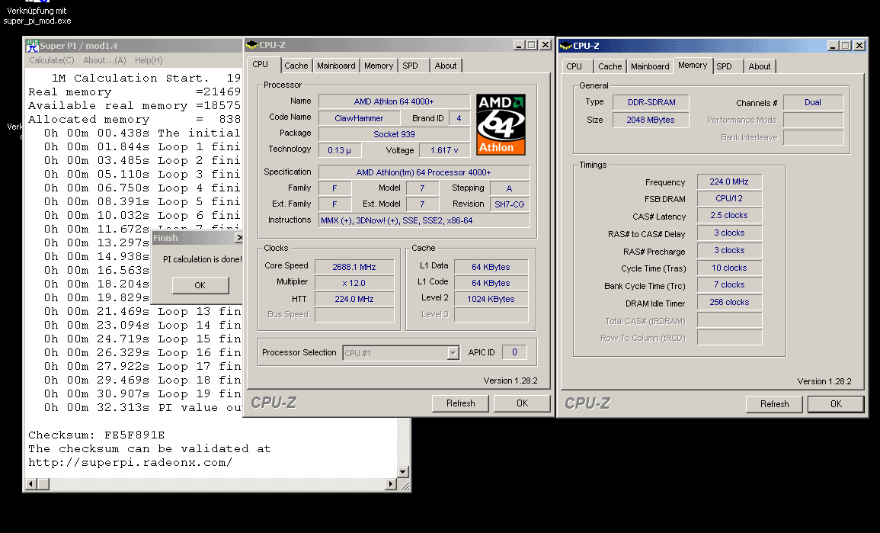Open Help(H) menu in Super PI
880x533 pixels.
[149, 60]
